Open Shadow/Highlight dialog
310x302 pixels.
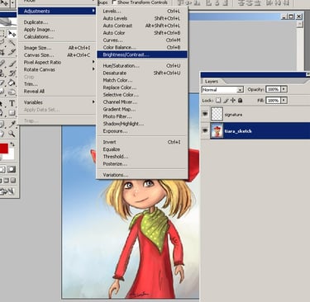click(x=142, y=124)
